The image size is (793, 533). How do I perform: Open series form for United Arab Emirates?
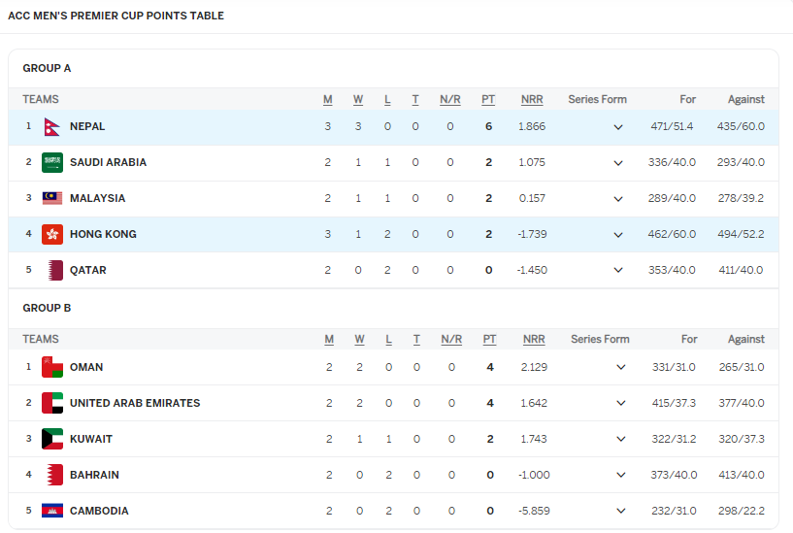[x=620, y=404]
